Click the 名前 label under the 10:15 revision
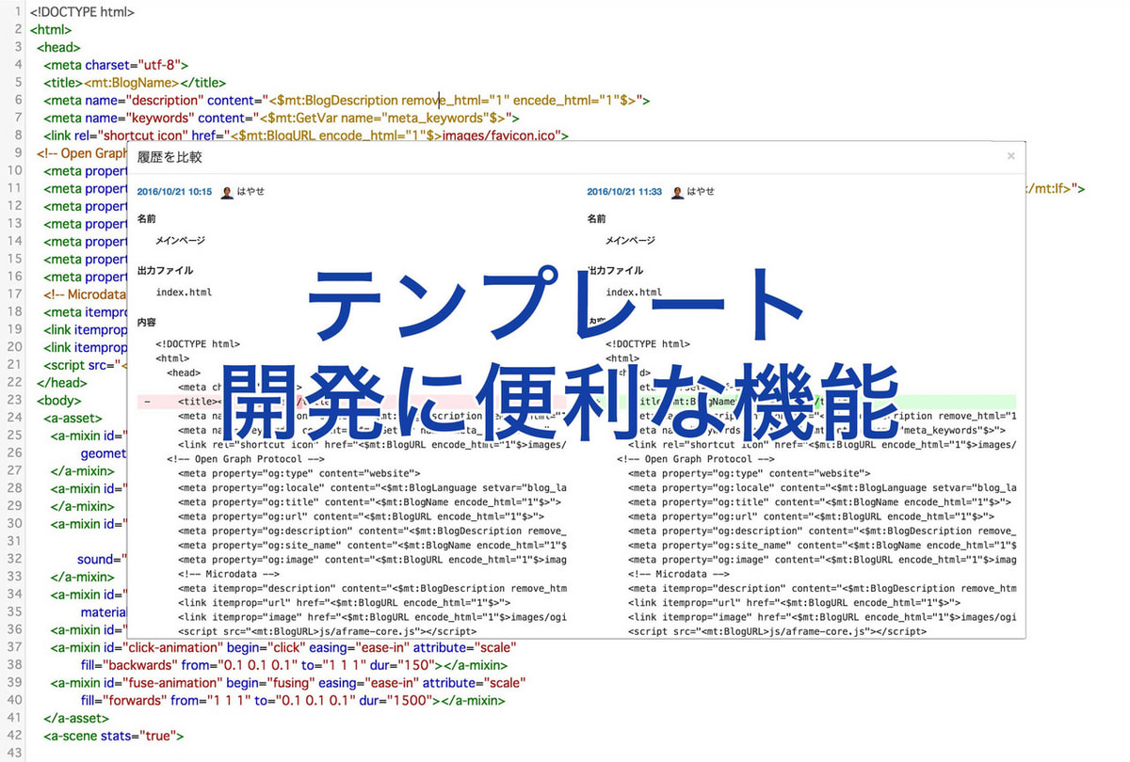Viewport: 1130px width, 762px height. coord(146,218)
